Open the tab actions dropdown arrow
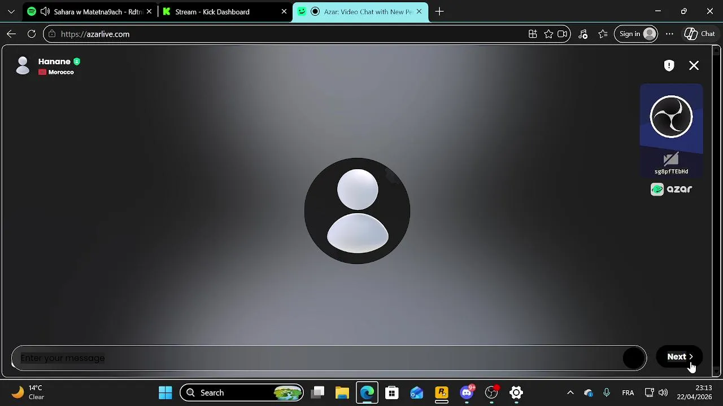This screenshot has height=406, width=723. click(x=11, y=11)
